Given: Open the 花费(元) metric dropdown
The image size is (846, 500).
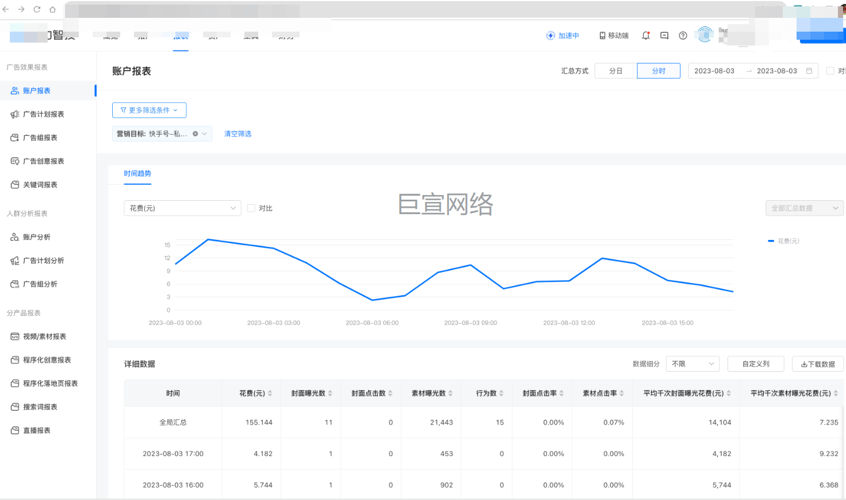Looking at the screenshot, I should click(x=182, y=208).
